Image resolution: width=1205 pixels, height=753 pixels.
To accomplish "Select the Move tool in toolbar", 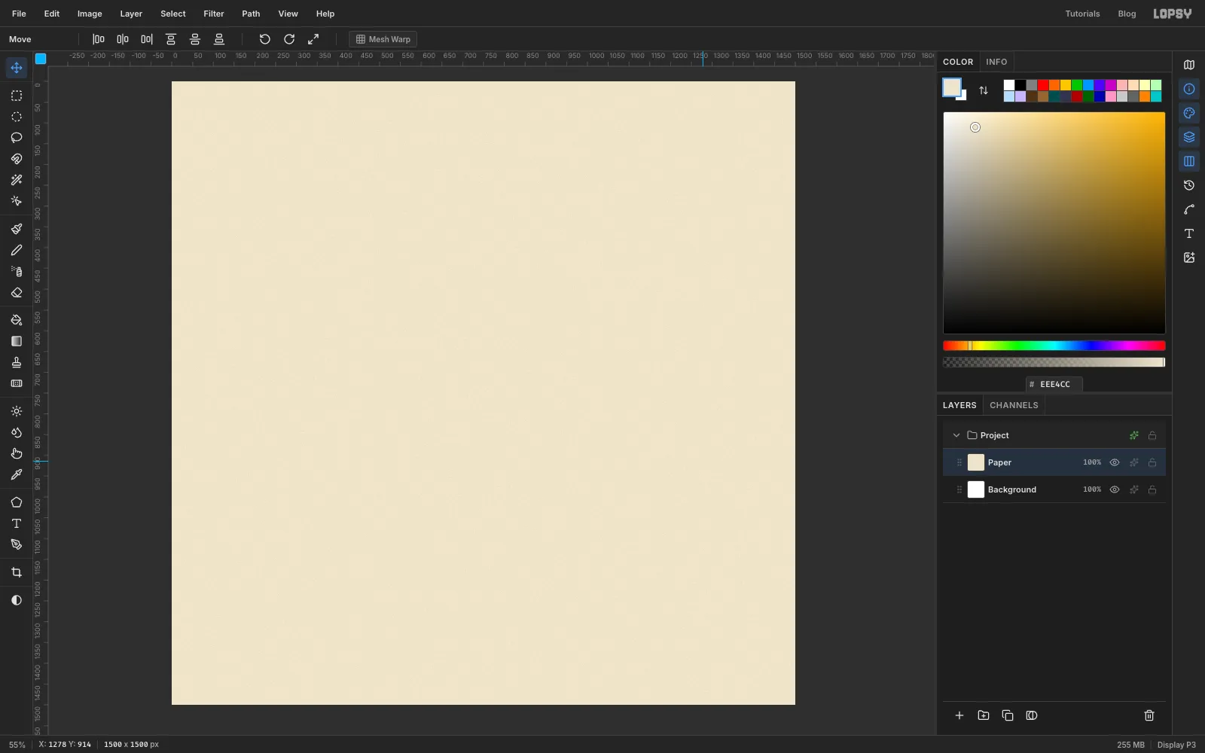I will click(17, 68).
